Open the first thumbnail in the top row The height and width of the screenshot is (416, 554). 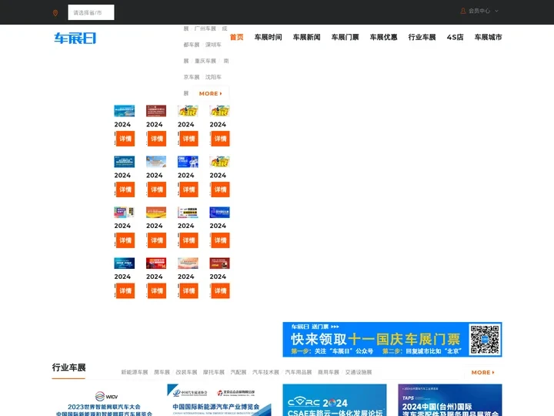coord(125,111)
